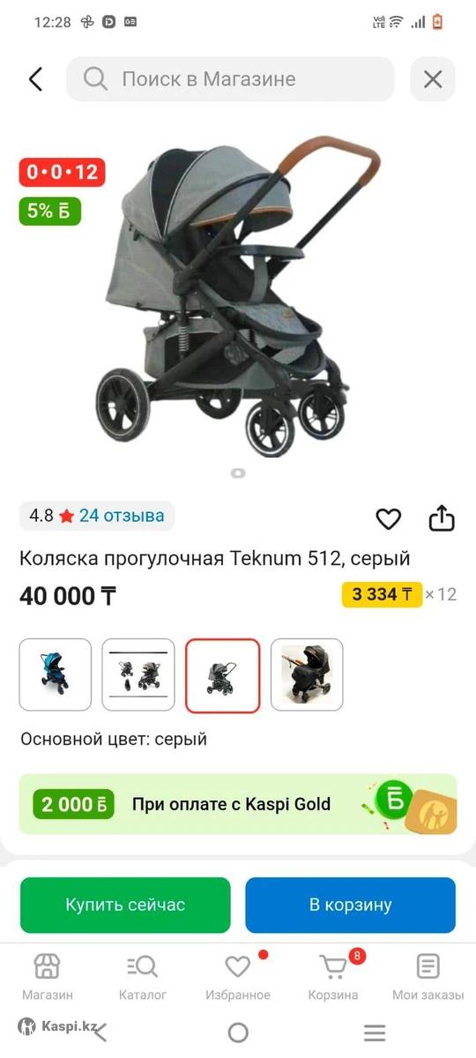This screenshot has height=1058, width=476.
Task: Open the 24 отзыва reviews link
Action: [122, 516]
